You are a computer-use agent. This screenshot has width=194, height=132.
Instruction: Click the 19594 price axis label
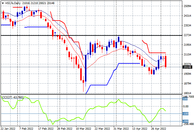(187, 74)
